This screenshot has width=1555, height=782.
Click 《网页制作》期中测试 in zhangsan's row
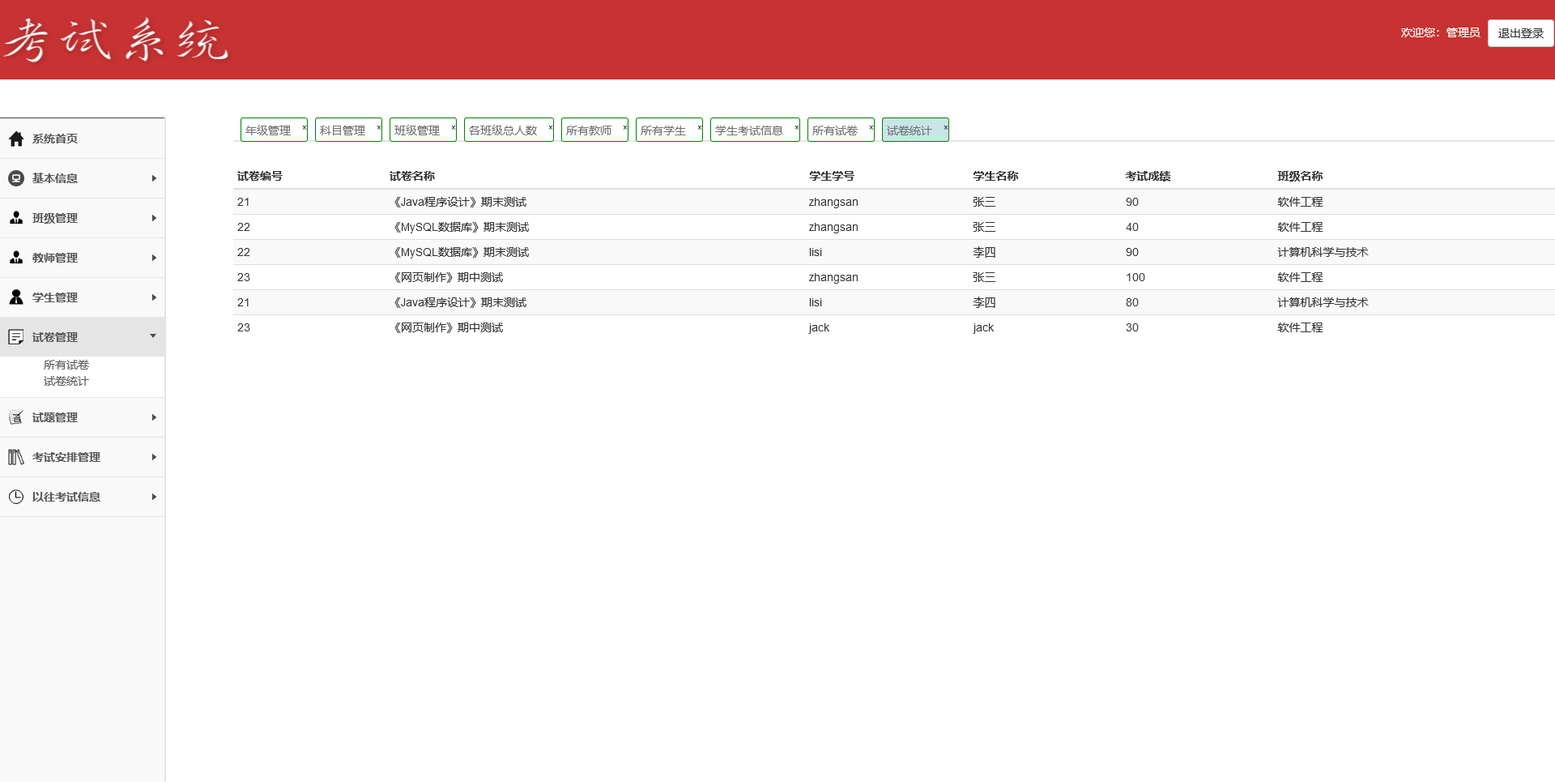[x=446, y=277]
